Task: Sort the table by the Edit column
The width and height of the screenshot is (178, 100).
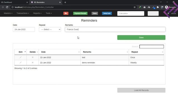Action: click(21, 52)
